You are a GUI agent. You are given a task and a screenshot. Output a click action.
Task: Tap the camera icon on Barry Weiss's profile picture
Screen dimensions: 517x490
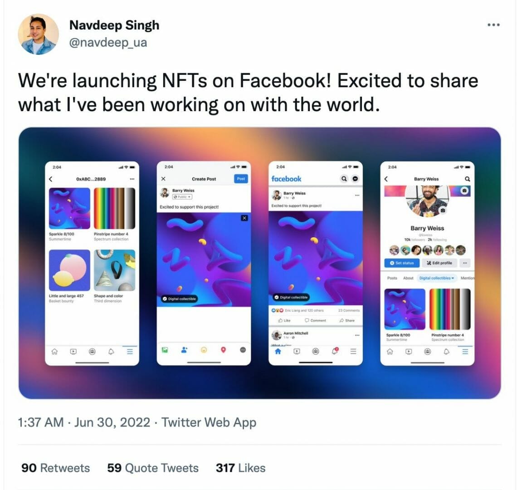pos(443,210)
